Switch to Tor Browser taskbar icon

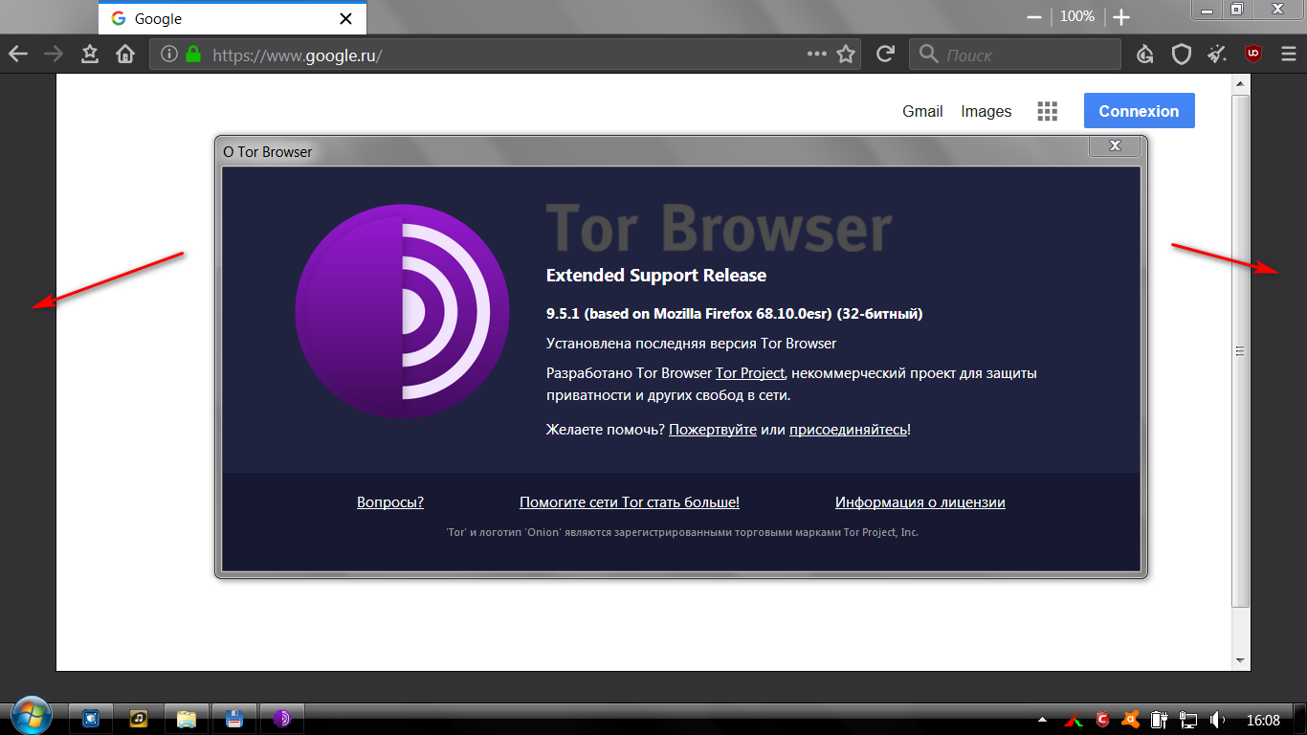click(282, 718)
